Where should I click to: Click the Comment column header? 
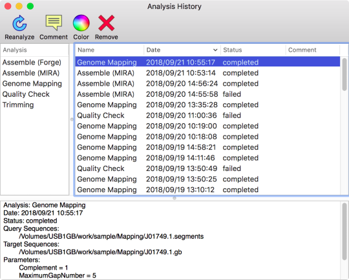point(313,50)
